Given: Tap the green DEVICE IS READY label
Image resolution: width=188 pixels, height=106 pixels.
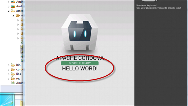Looking at the screenshot, I should pos(80,63).
